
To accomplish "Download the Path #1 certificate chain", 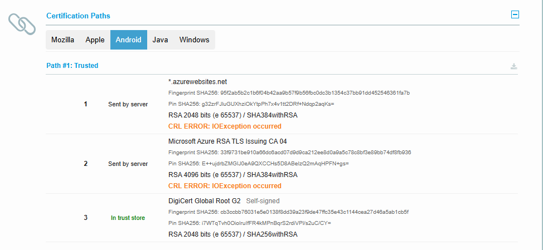I will [x=514, y=66].
